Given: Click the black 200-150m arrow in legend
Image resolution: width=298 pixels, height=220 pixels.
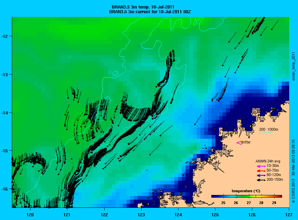Looking at the screenshot, I should click(x=261, y=180).
